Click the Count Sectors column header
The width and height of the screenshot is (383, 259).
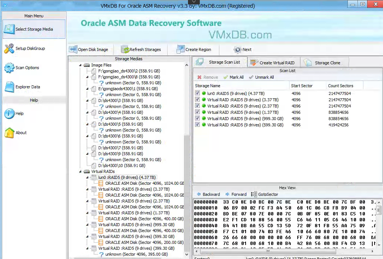(345, 86)
